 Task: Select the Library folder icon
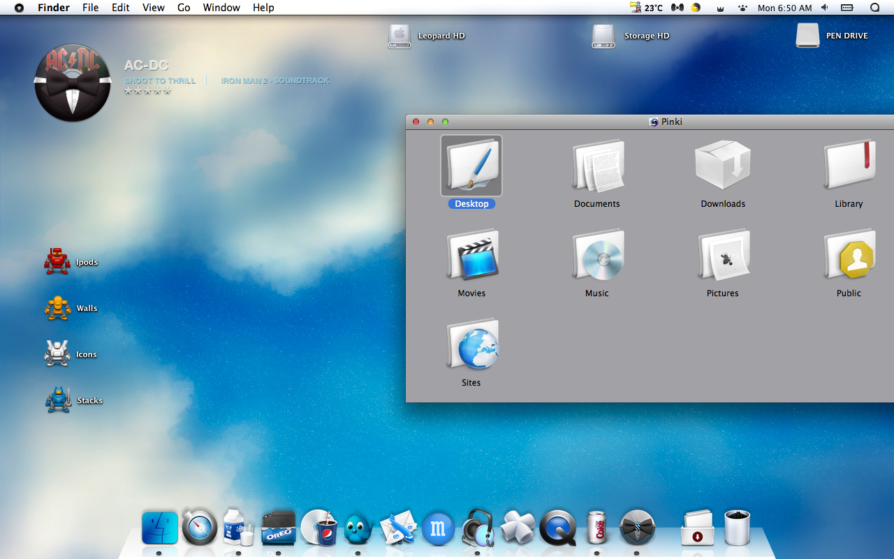(849, 166)
